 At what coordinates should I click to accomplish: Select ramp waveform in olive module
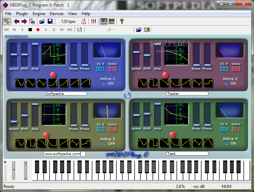63,143
